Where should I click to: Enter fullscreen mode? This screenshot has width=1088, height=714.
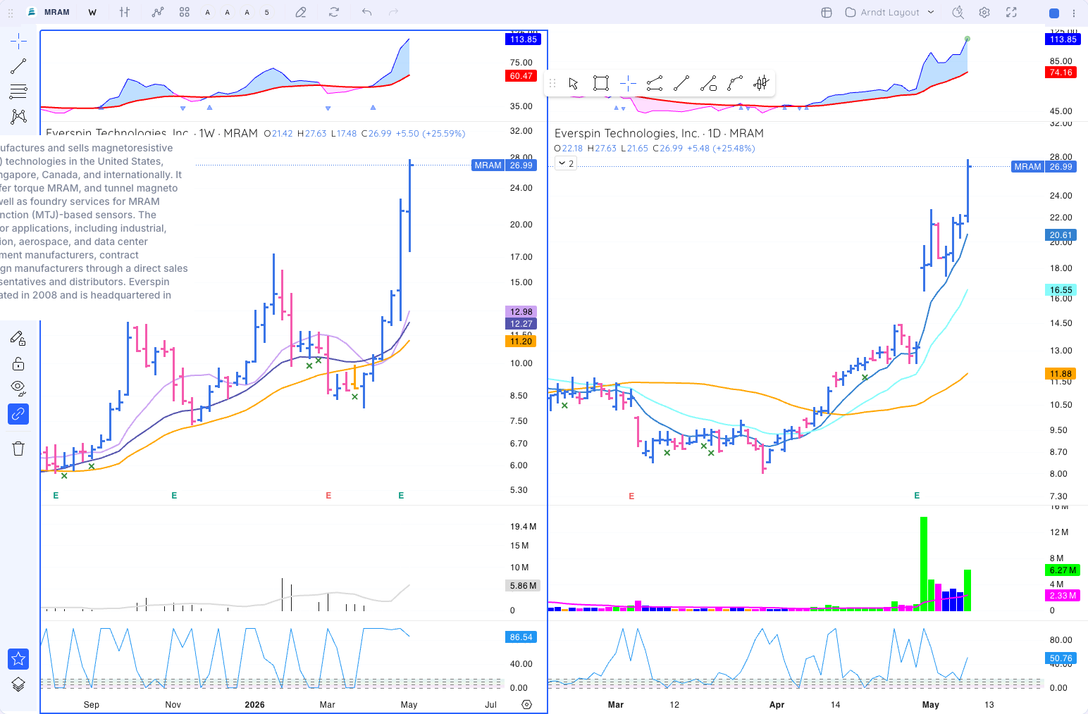(x=1011, y=12)
